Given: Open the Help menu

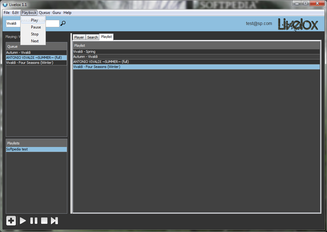Looking at the screenshot, I should pyautogui.click(x=67, y=13).
